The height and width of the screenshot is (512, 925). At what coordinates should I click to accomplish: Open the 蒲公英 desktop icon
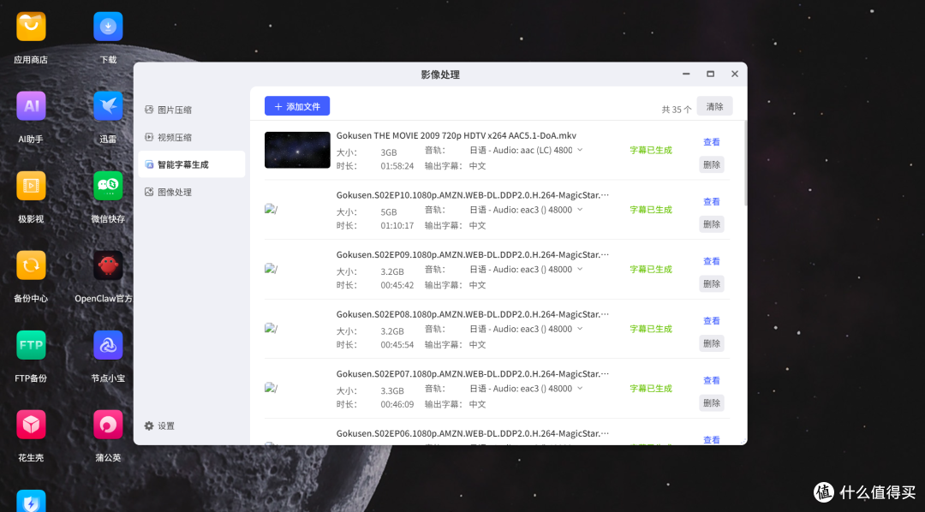tap(108, 425)
